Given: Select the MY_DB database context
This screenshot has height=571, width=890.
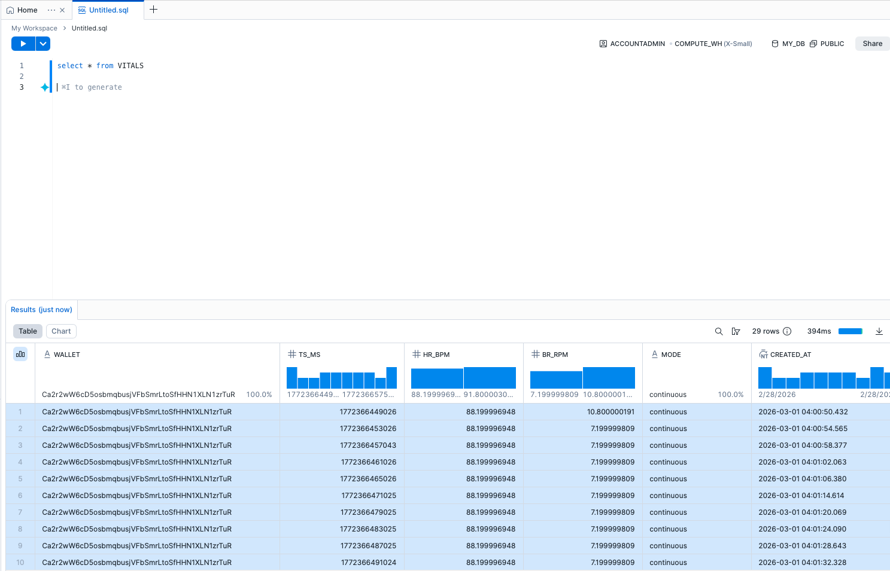Looking at the screenshot, I should click(x=788, y=44).
